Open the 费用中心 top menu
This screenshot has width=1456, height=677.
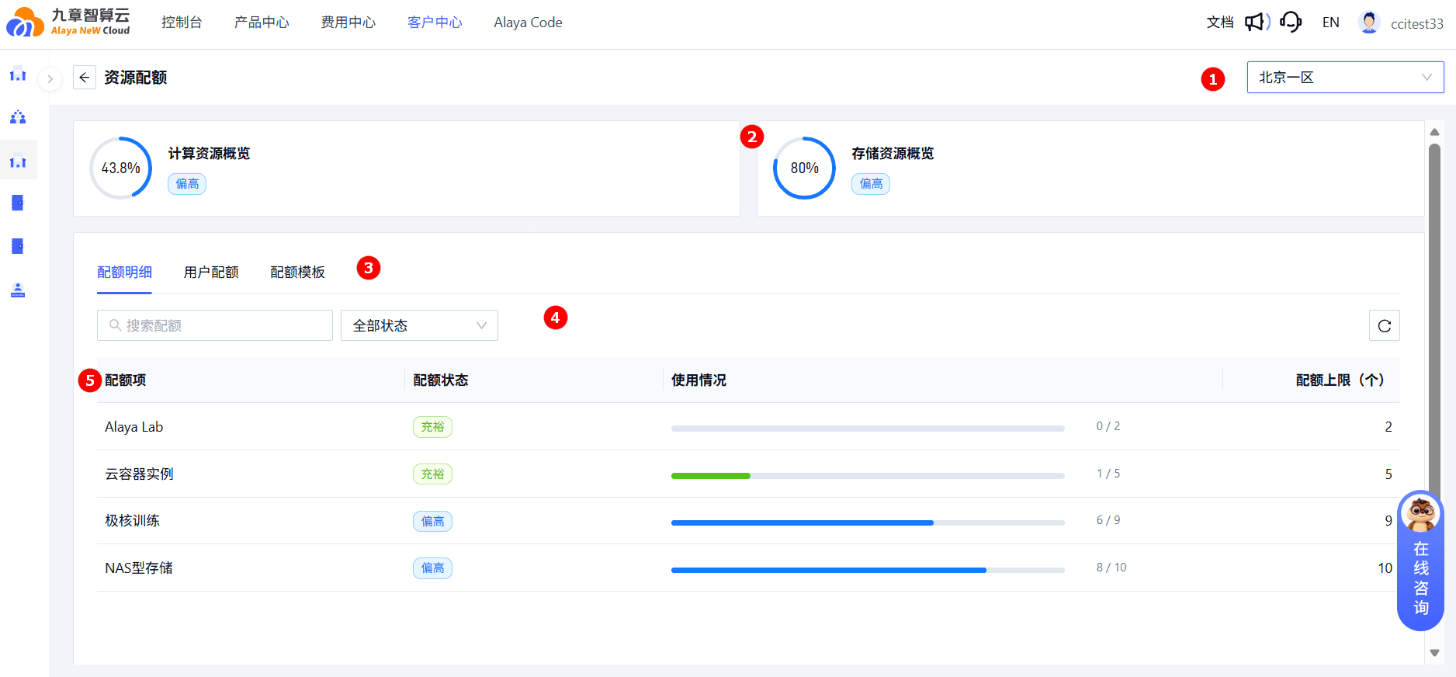click(348, 23)
